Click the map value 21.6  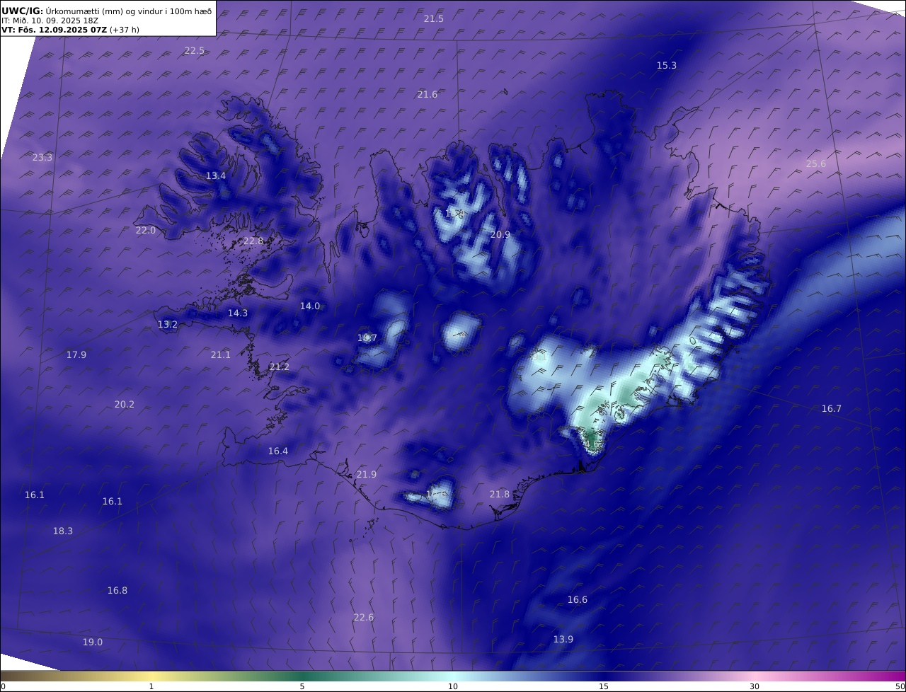pos(428,94)
